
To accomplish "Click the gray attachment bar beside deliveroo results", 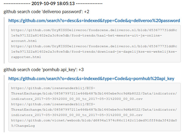I will 4,40.
